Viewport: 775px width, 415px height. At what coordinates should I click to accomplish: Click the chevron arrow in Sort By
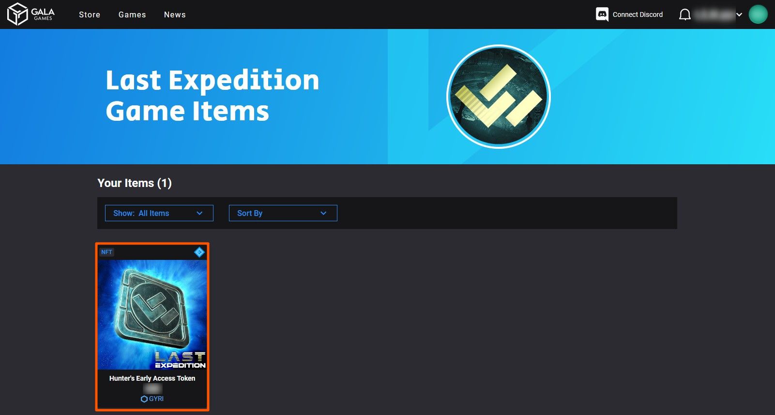[323, 213]
